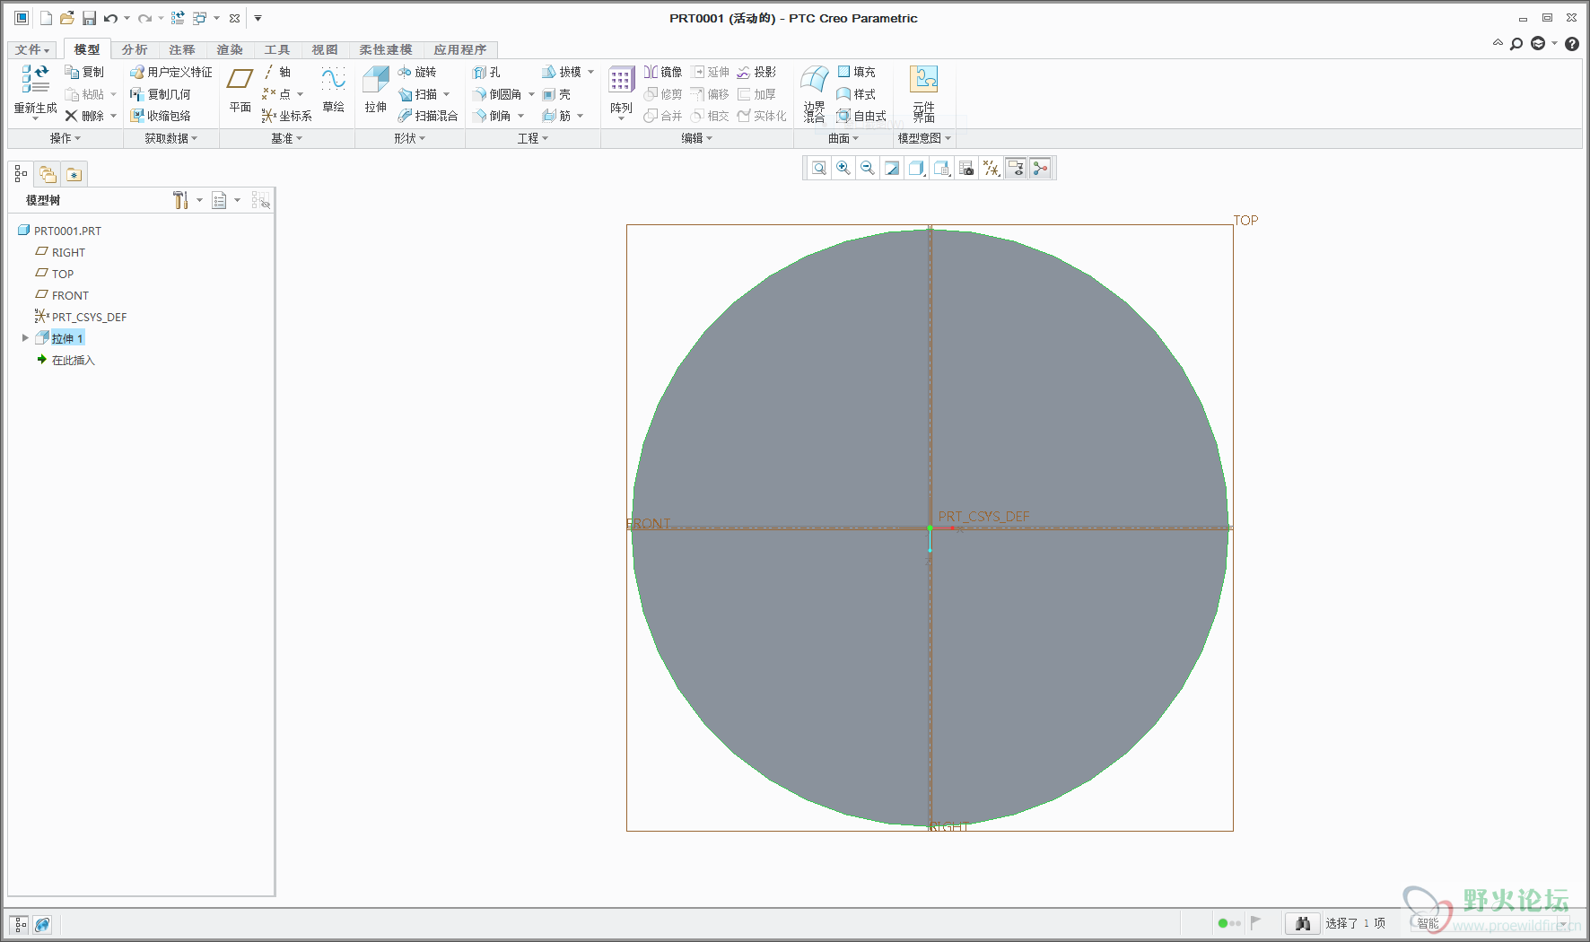
Task: Click the command search magnifier at top right
Action: (x=1516, y=44)
